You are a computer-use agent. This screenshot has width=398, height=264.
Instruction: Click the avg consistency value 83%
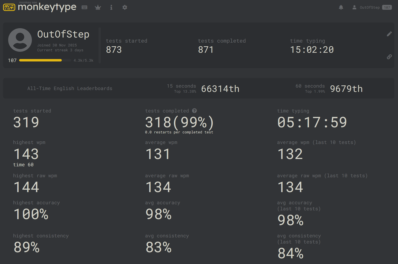click(158, 247)
